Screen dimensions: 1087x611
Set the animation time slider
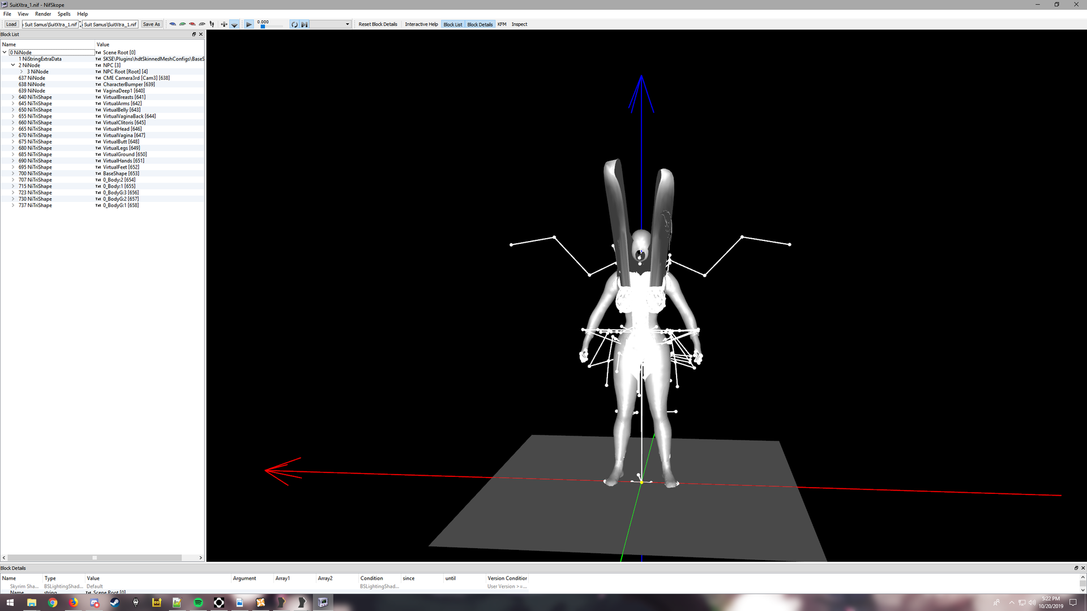click(271, 26)
